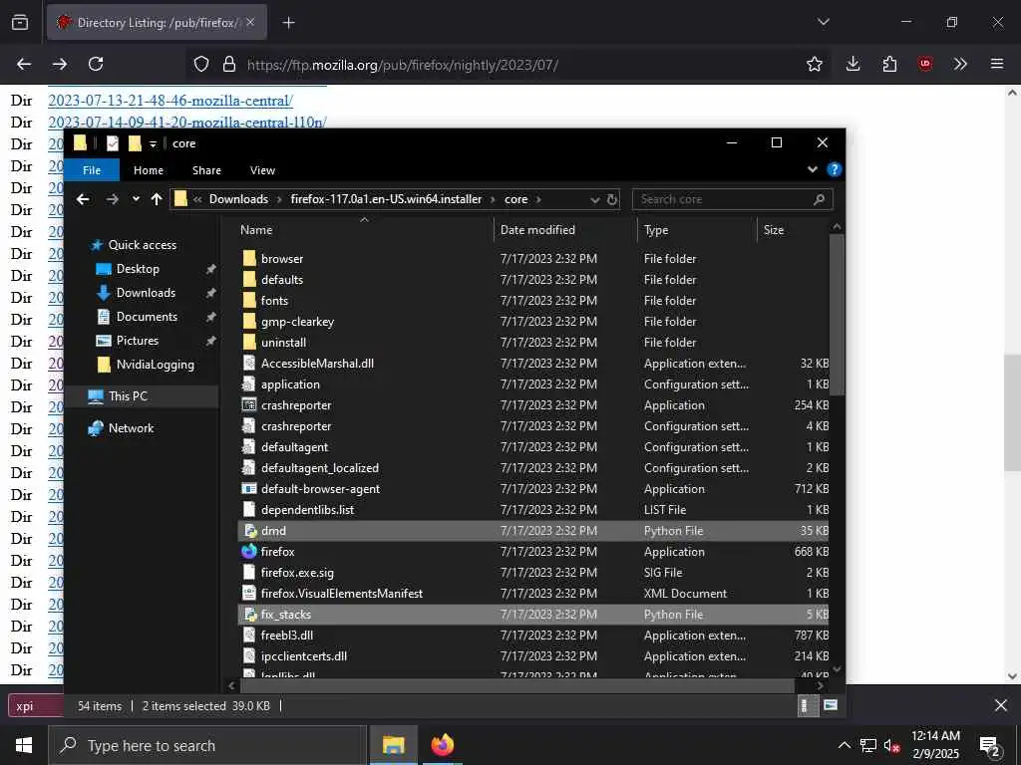
Task: Show more Firefox toolbar tools overflow
Action: (x=960, y=64)
